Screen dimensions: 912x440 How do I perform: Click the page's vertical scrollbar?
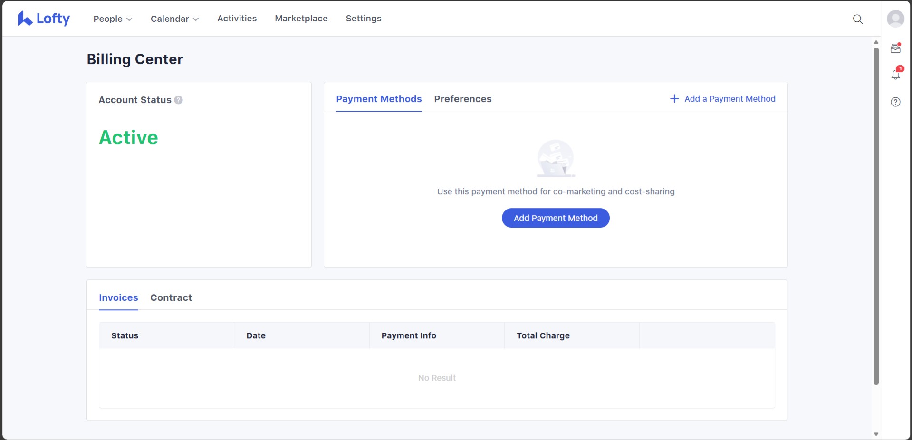(x=876, y=214)
